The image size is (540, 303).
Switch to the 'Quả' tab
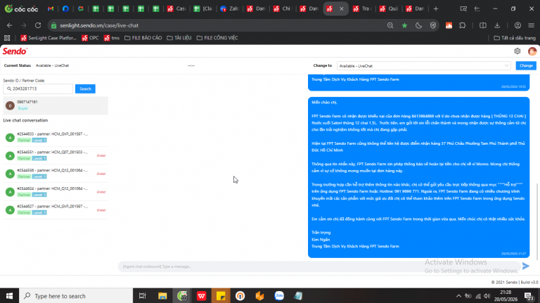click(x=388, y=9)
